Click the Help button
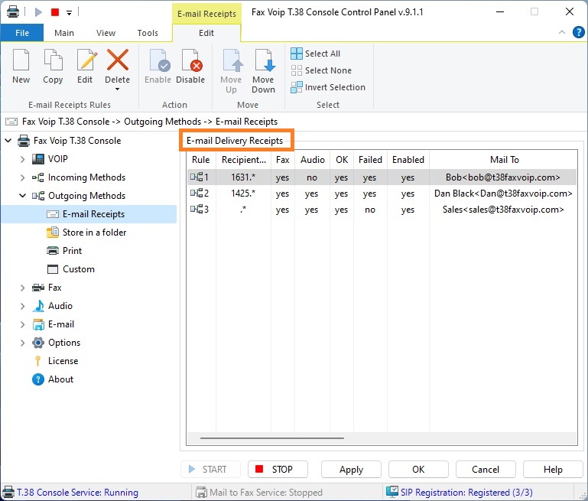The height and width of the screenshot is (501, 588). [x=553, y=470]
